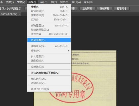
Task: Click 新建 3D 凸出(3) entry
Action: pyautogui.click(x=49, y=89)
